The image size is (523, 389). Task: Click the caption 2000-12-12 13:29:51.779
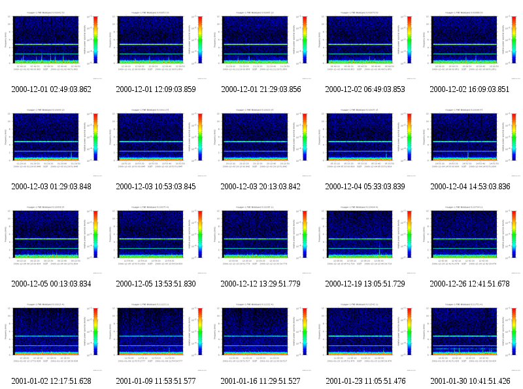260,284
